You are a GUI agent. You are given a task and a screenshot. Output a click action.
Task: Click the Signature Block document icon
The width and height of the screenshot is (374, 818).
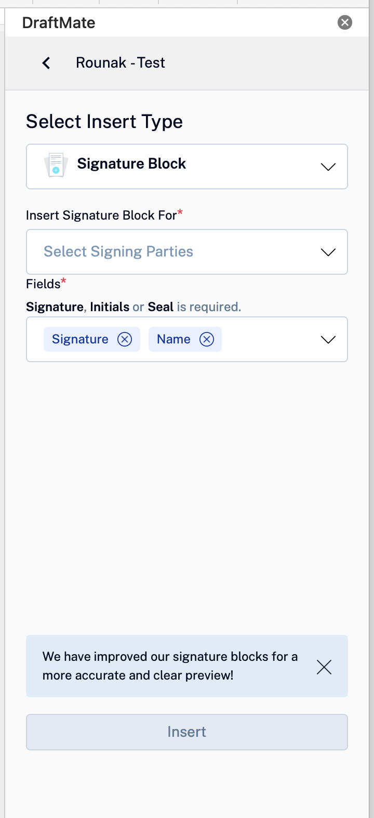pos(56,165)
